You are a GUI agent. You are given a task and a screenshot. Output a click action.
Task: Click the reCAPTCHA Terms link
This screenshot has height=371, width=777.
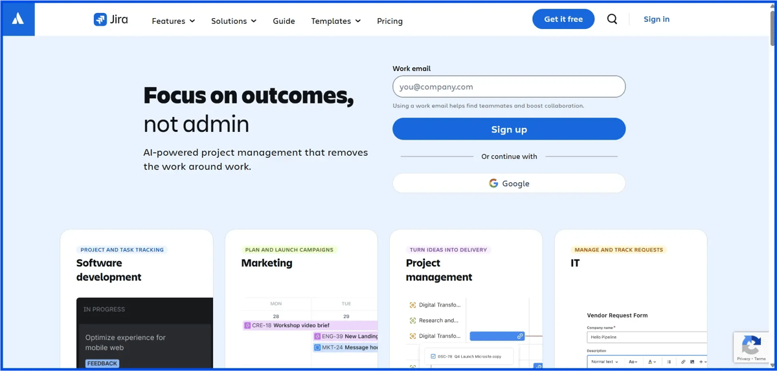tap(760, 359)
